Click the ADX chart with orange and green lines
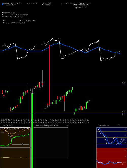Image resolution: width=127 pixels, height=168 pixels. tap(15, 137)
